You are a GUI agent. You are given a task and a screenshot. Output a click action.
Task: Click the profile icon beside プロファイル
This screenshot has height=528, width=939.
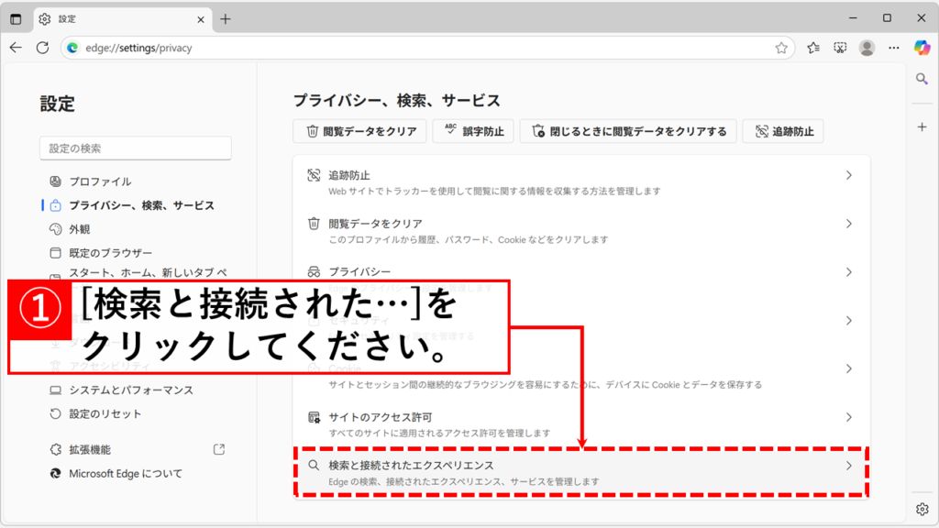56,181
